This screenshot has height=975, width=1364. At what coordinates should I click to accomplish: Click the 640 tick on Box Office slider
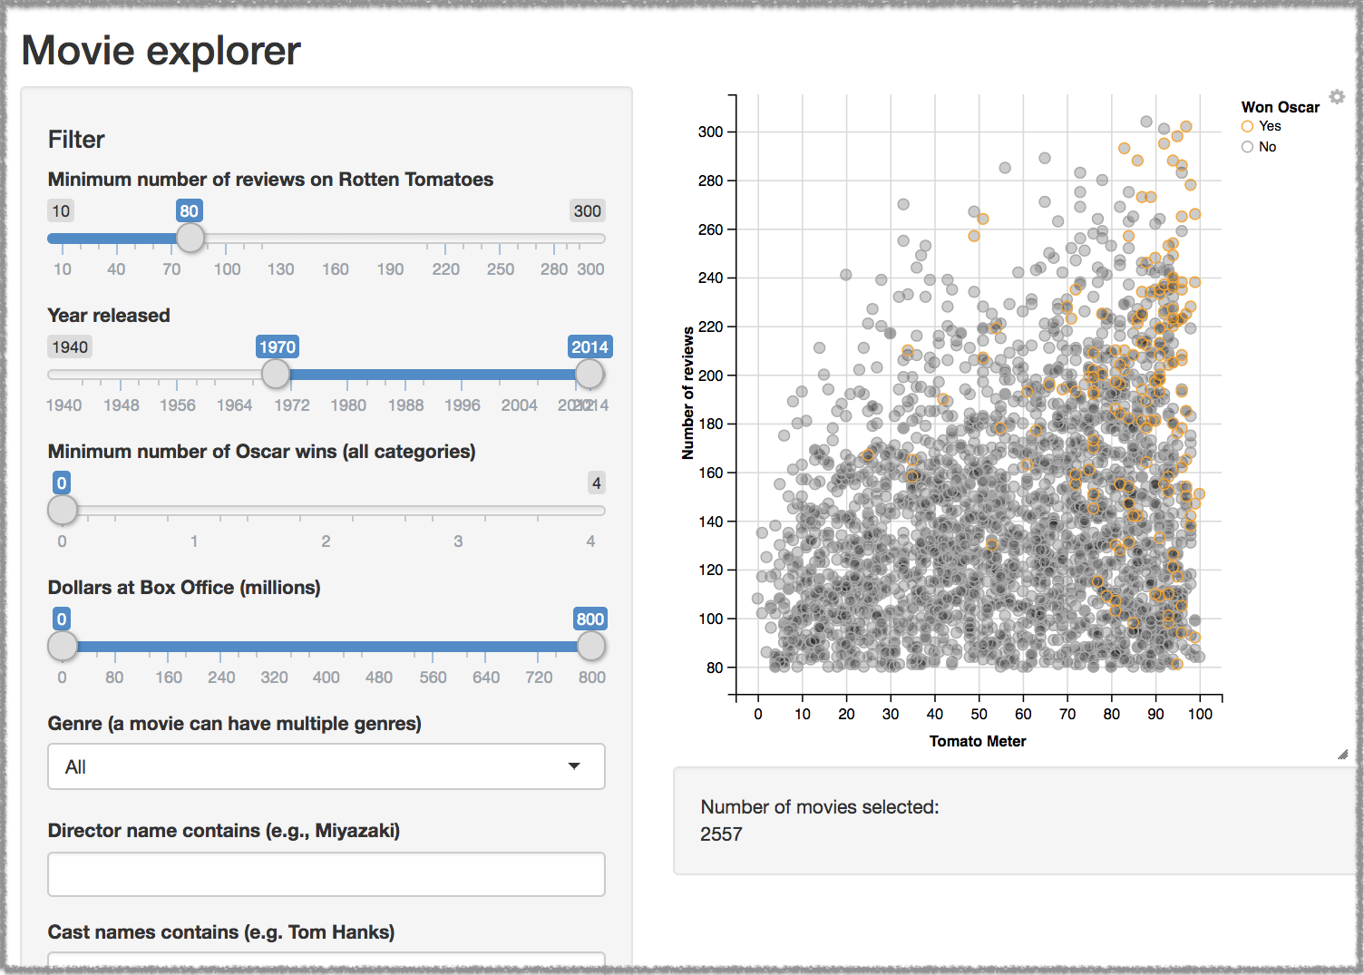point(486,678)
